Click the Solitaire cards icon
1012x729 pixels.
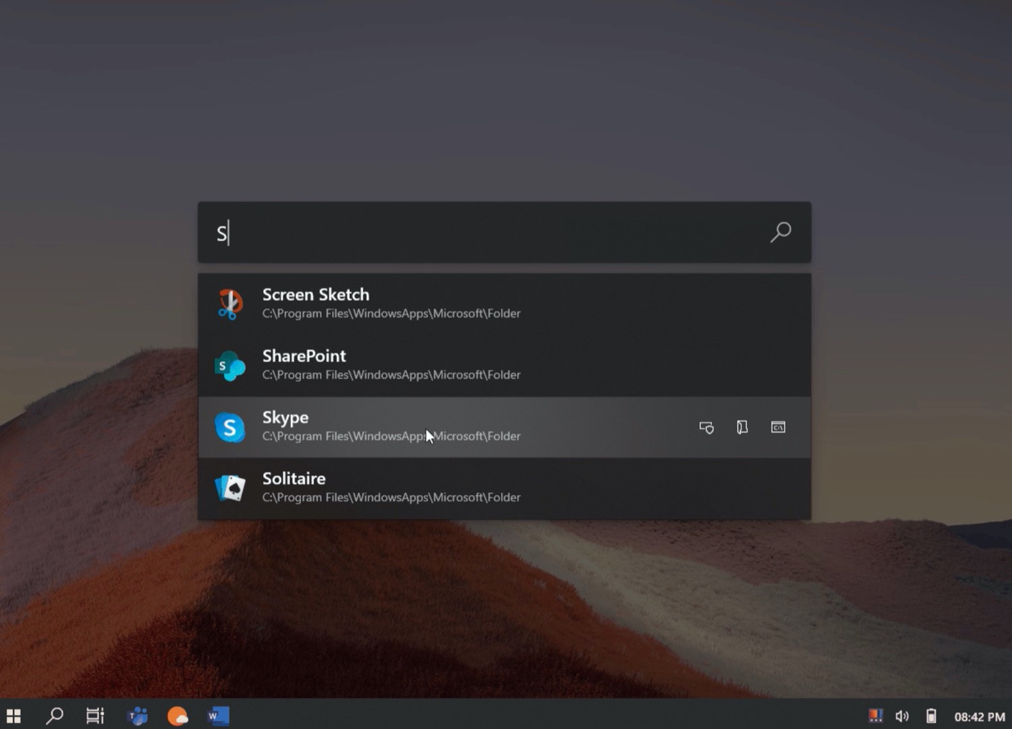tap(230, 488)
